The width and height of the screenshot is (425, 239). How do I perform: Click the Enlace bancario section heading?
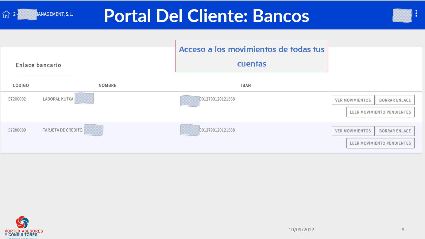[x=38, y=65]
